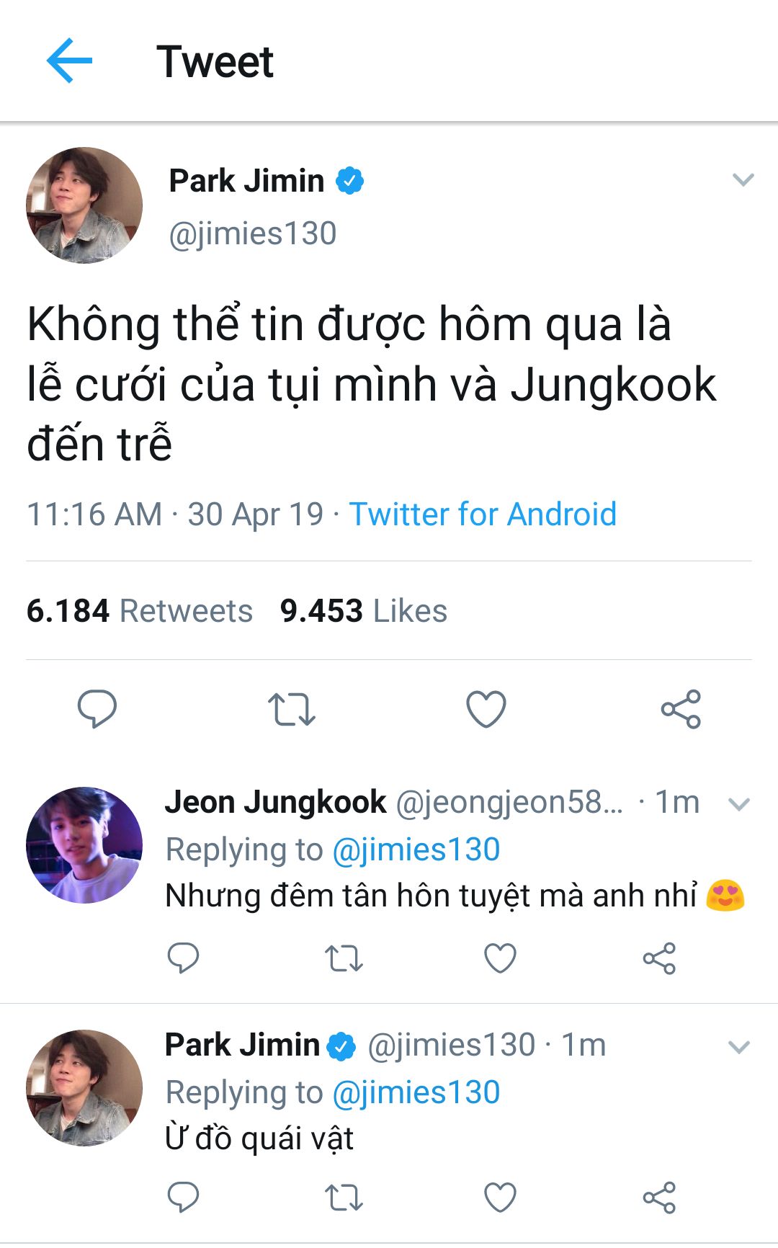Like Park Jimin's reply "Ừ đồ quái vật"

pyautogui.click(x=500, y=1198)
